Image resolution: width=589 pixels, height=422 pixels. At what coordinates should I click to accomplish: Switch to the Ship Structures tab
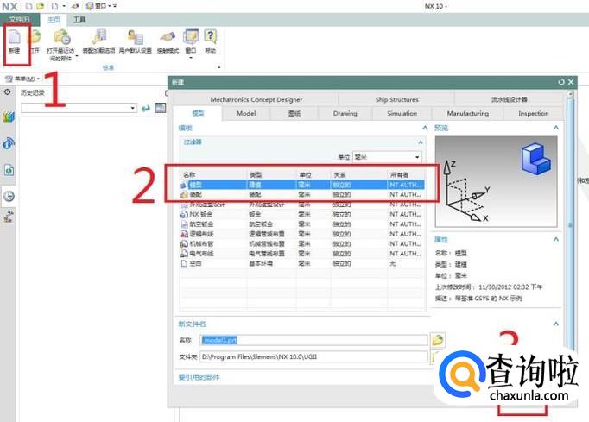tap(396, 99)
